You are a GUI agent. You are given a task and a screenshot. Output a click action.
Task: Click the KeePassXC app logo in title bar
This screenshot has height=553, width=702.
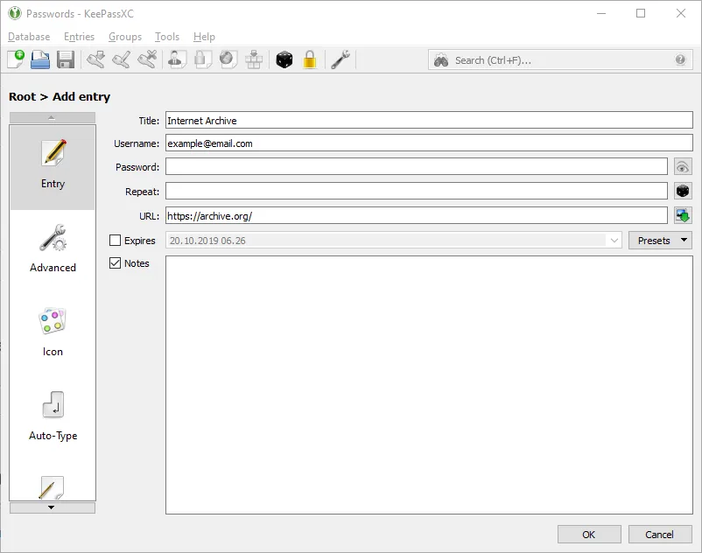[x=15, y=13]
